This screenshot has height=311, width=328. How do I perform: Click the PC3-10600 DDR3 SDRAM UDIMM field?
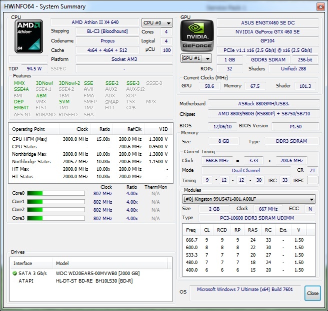(257, 218)
